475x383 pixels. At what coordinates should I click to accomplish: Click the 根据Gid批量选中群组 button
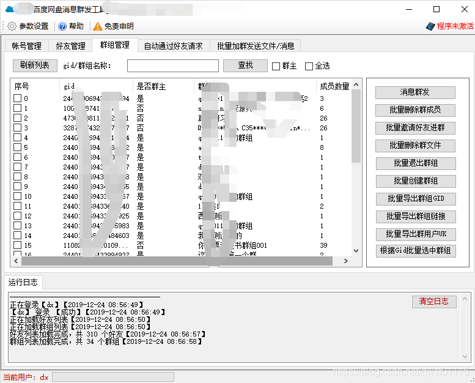click(416, 251)
